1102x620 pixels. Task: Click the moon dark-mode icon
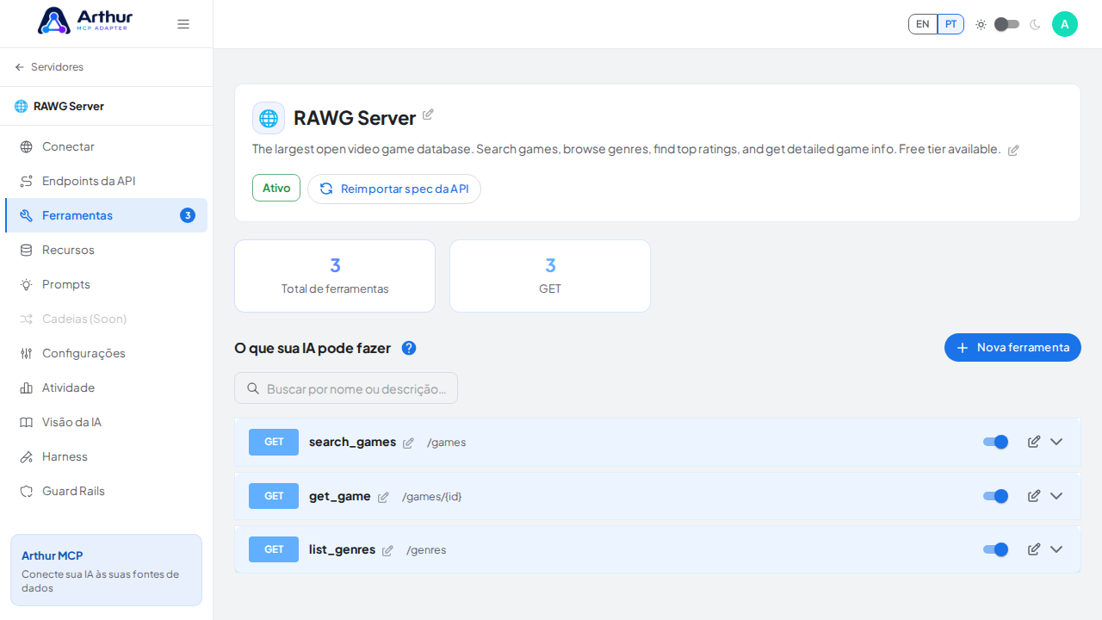click(1035, 24)
